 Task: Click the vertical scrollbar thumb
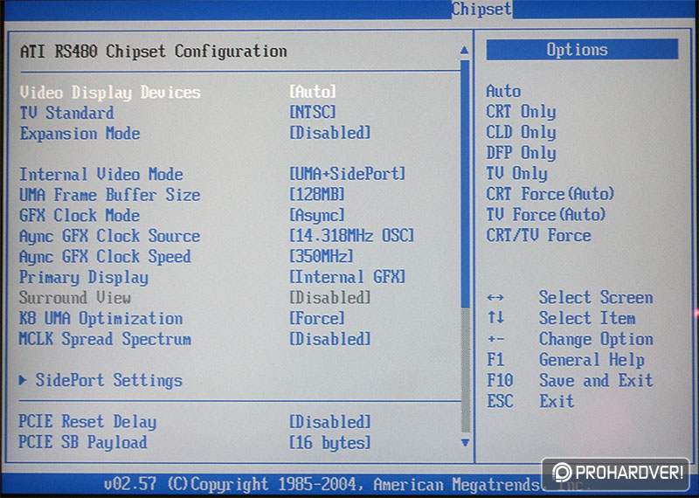click(465, 183)
